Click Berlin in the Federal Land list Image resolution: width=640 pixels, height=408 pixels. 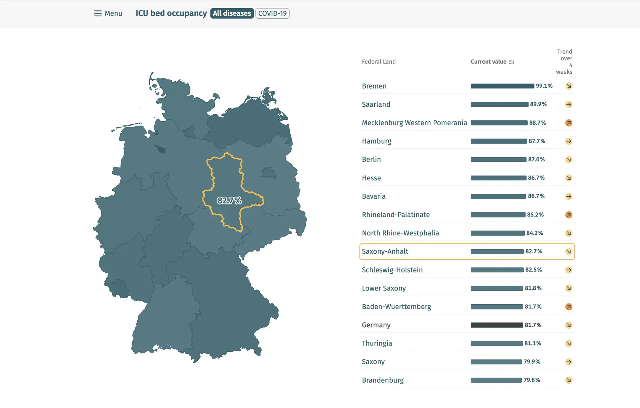pyautogui.click(x=371, y=159)
